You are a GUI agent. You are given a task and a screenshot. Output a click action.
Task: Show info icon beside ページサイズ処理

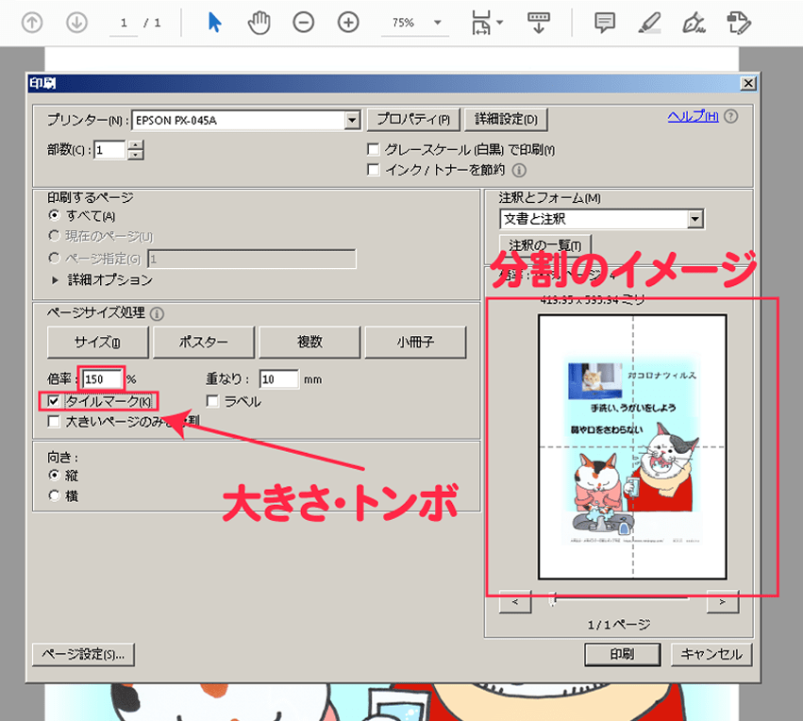(x=158, y=313)
